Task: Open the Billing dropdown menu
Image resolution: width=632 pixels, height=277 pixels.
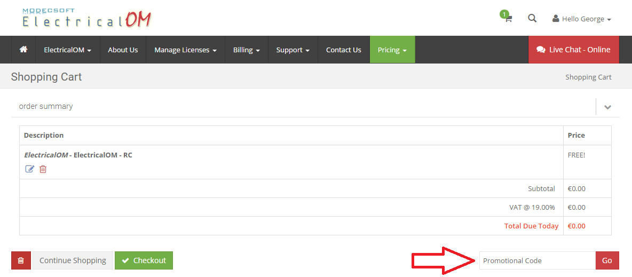Action: 246,50
